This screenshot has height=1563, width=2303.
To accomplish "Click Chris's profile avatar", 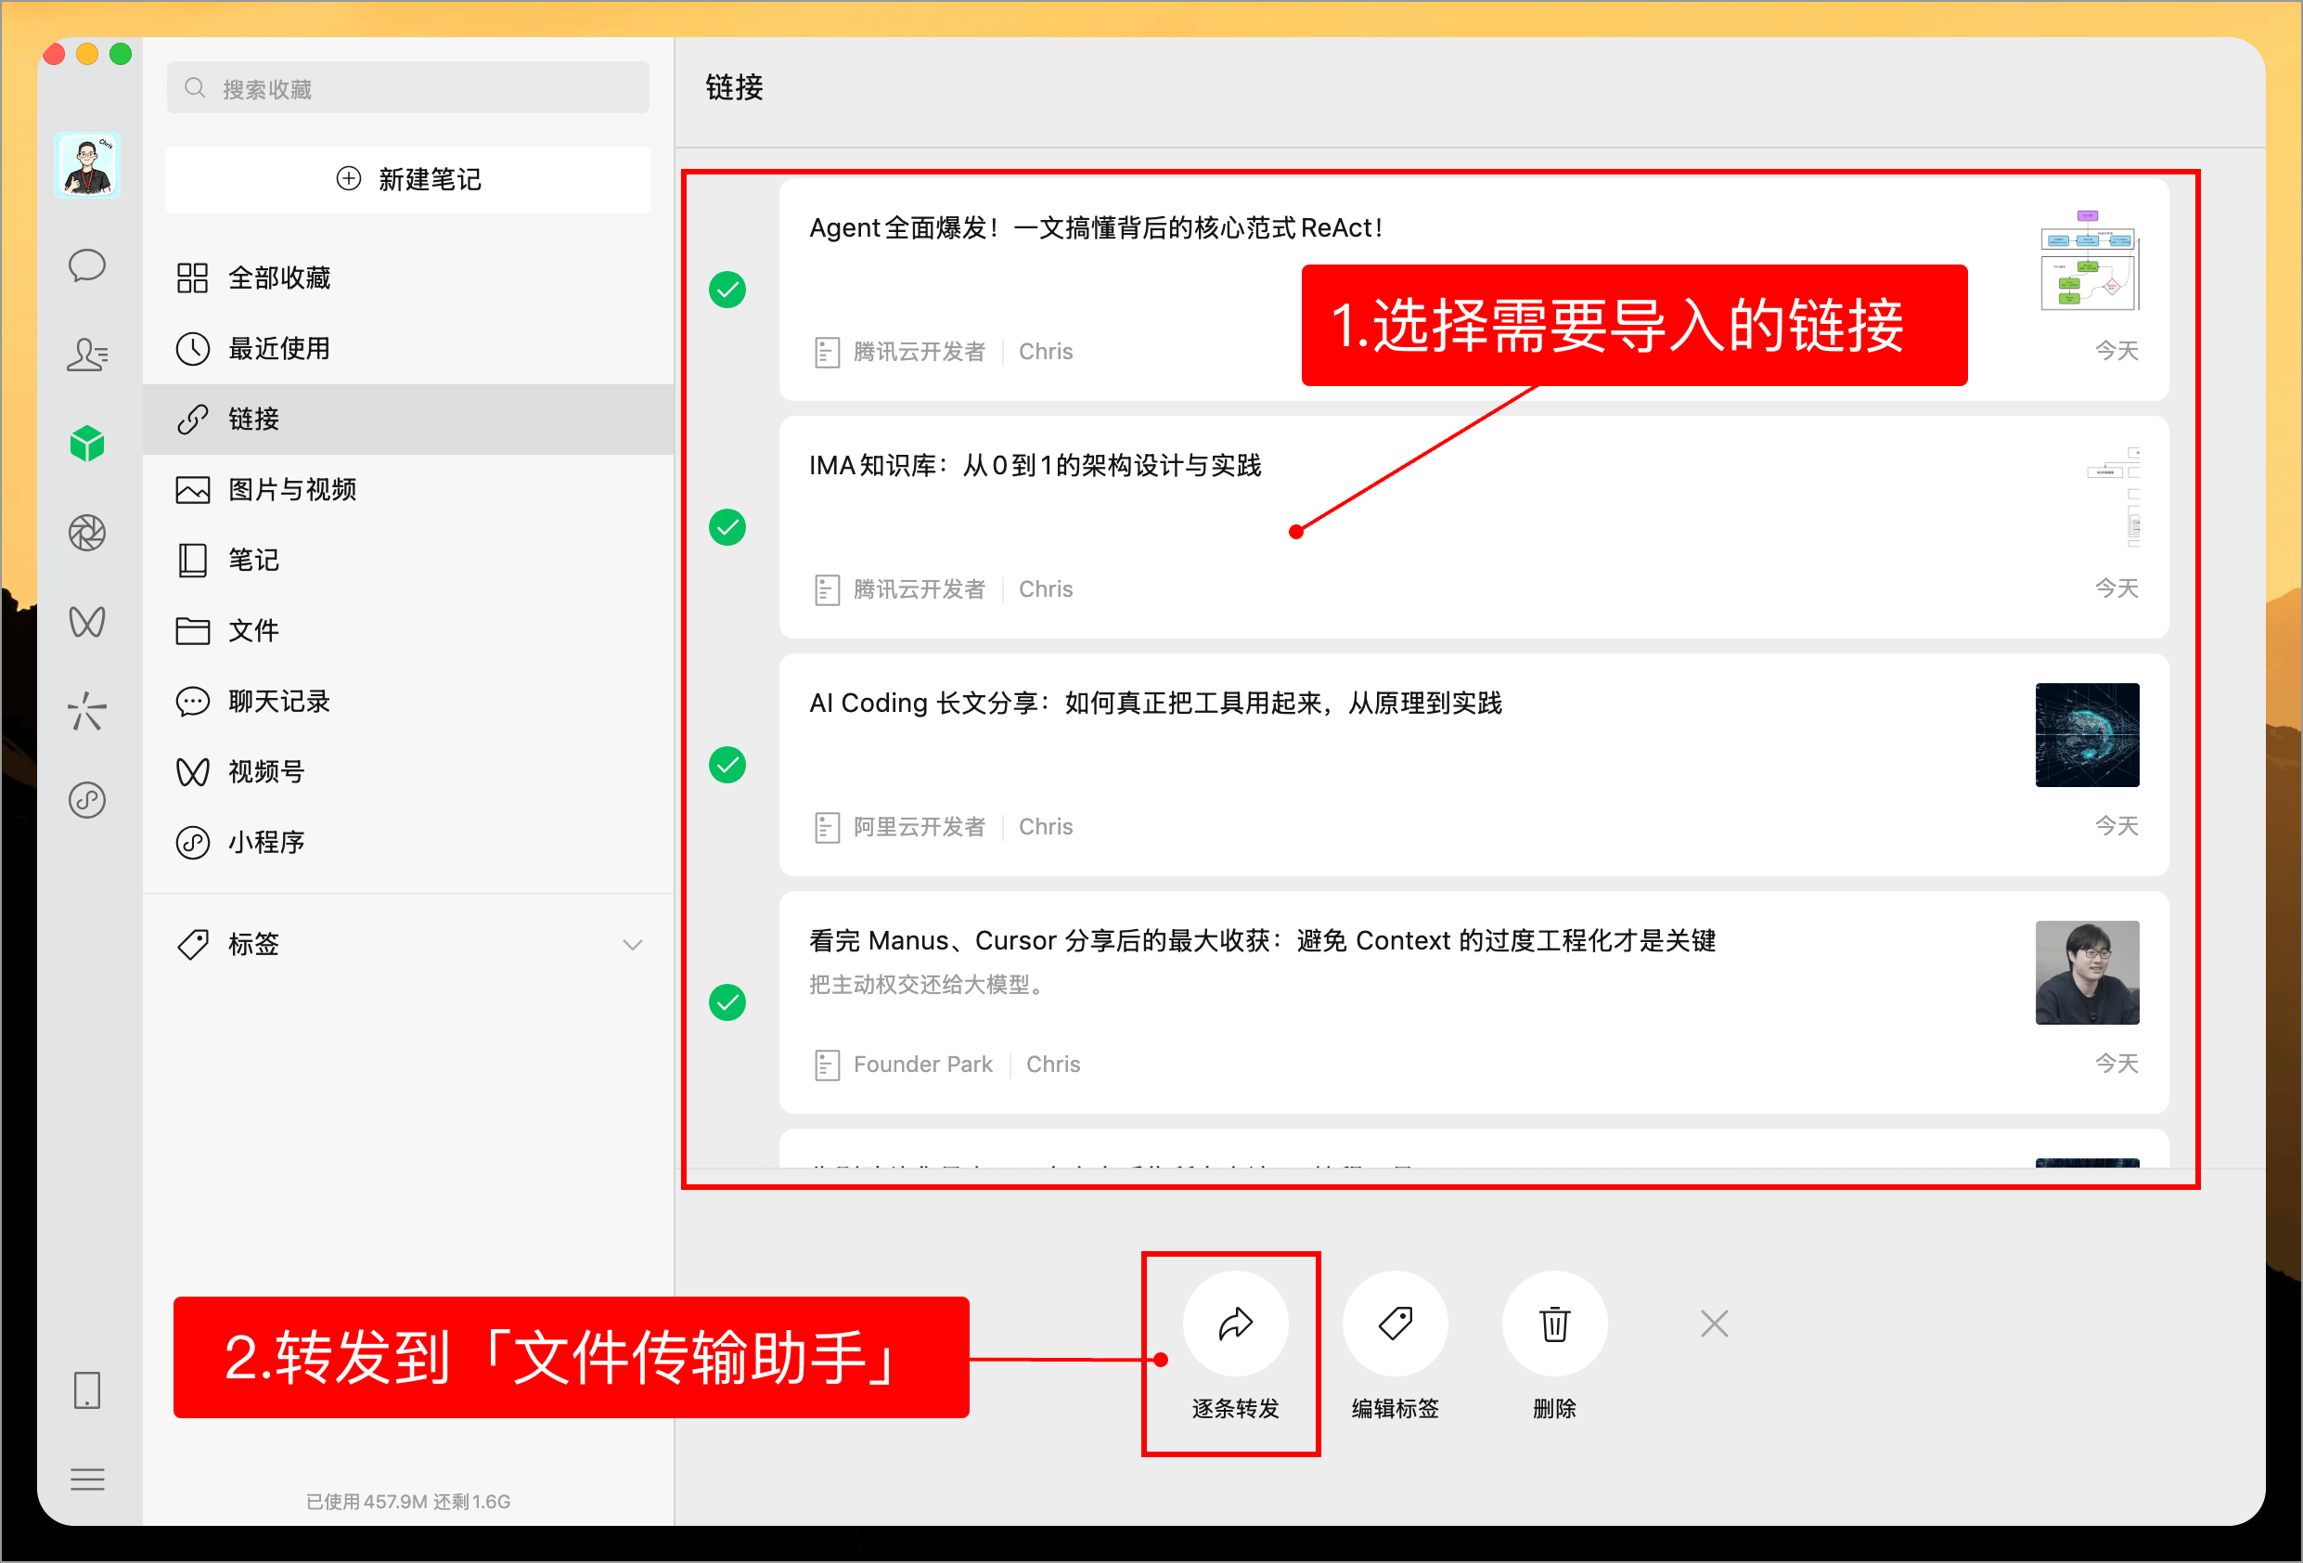I will [88, 164].
